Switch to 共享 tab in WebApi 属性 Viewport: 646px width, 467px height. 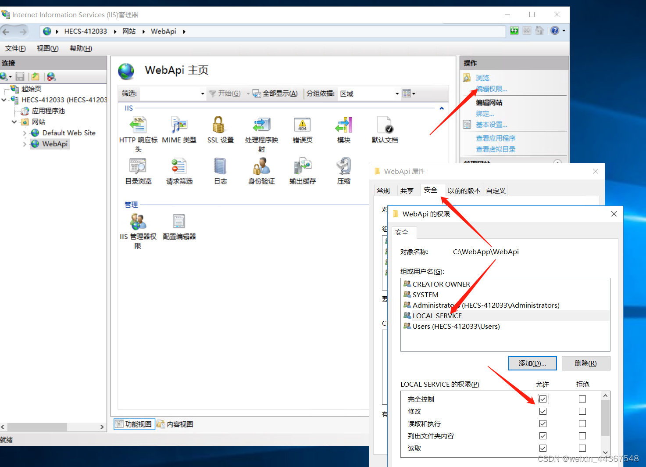point(407,190)
